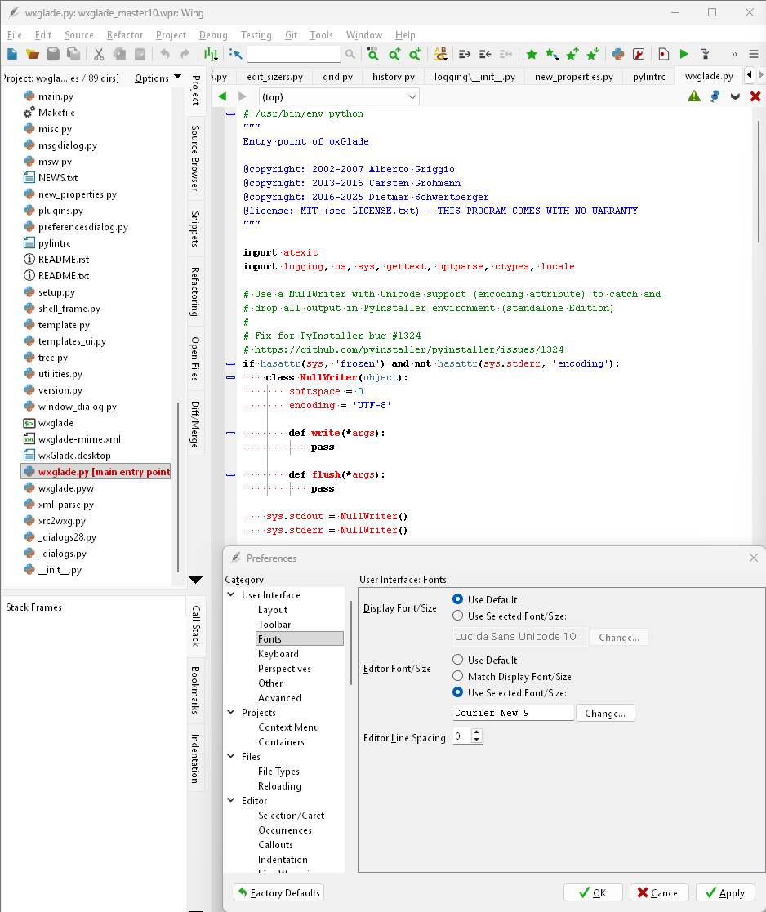Select setup.py in the project tree

56,292
